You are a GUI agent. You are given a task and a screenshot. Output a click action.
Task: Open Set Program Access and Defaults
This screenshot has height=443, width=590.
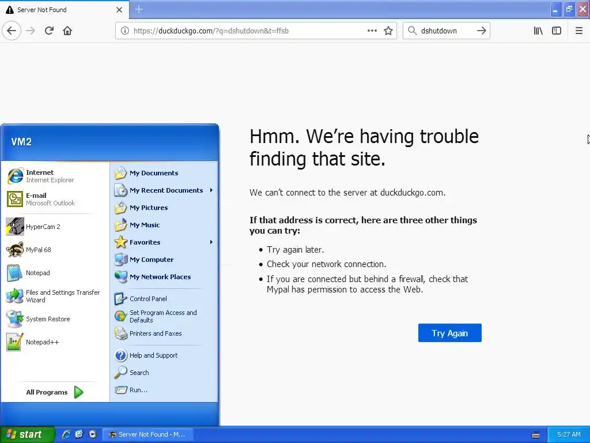(x=164, y=316)
